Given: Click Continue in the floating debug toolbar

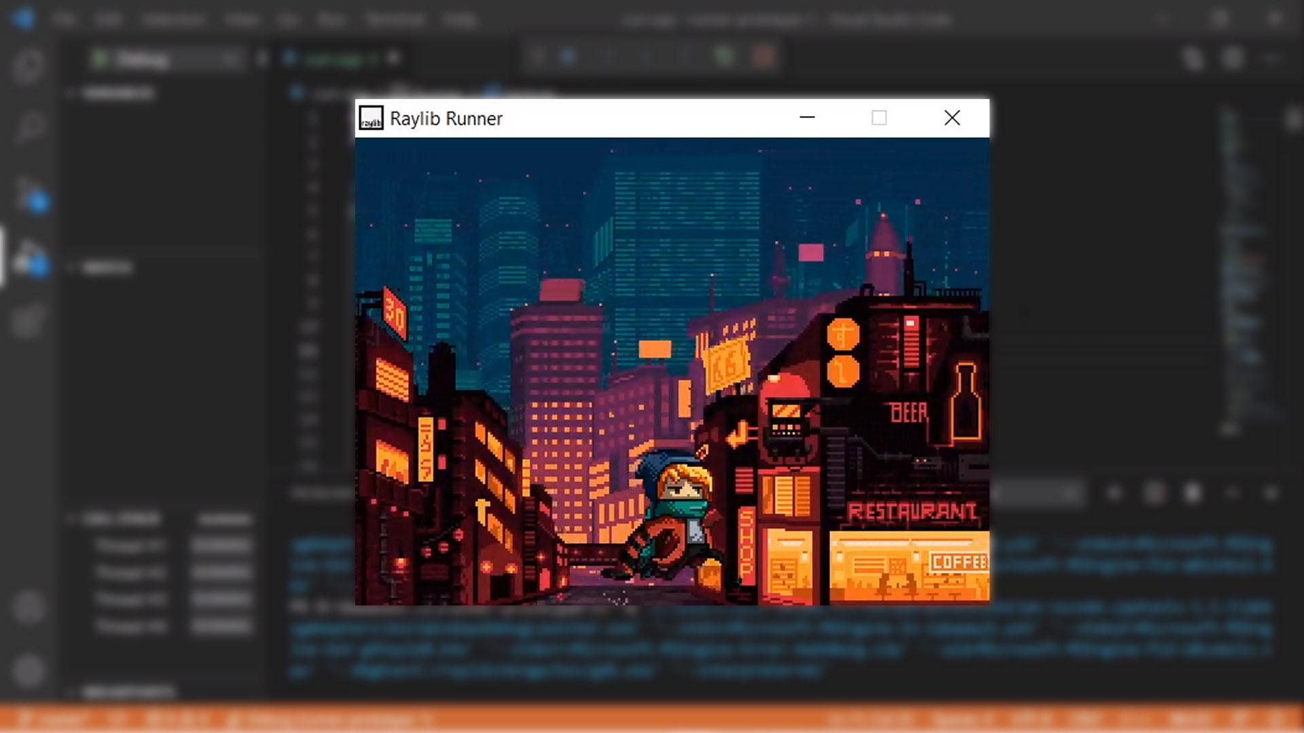Looking at the screenshot, I should pos(568,56).
